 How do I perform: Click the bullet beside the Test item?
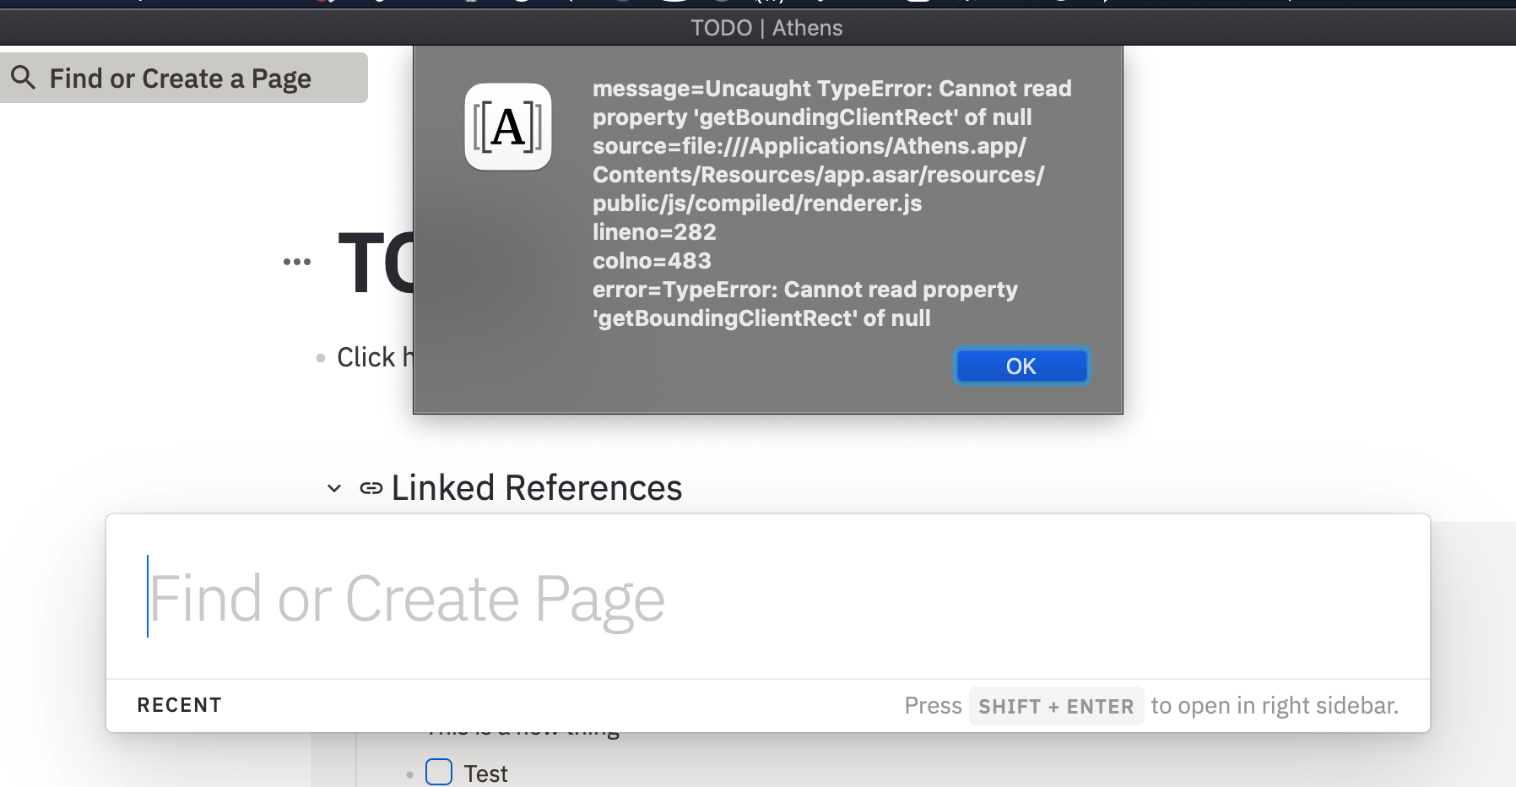point(409,773)
